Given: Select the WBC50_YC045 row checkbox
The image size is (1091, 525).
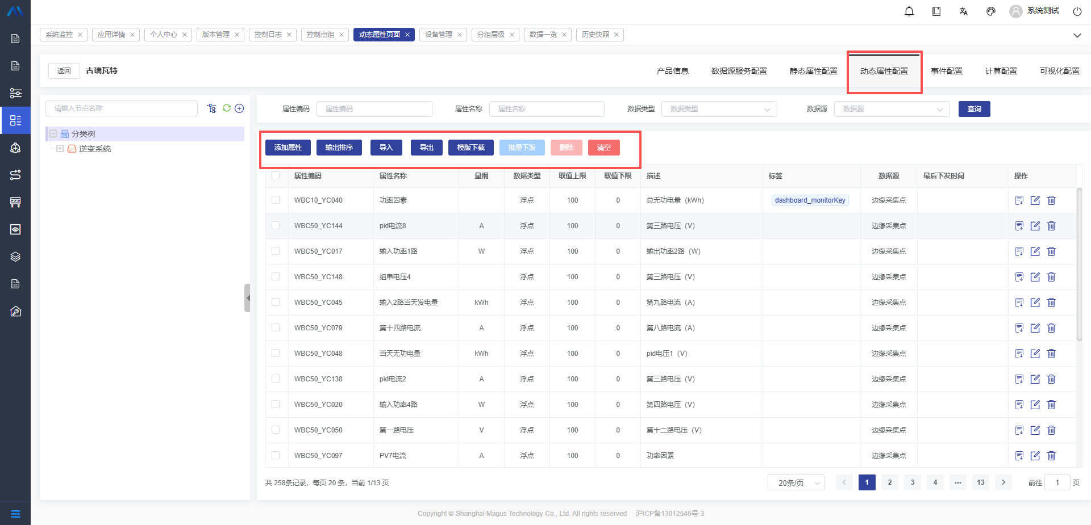Looking at the screenshot, I should coord(276,302).
